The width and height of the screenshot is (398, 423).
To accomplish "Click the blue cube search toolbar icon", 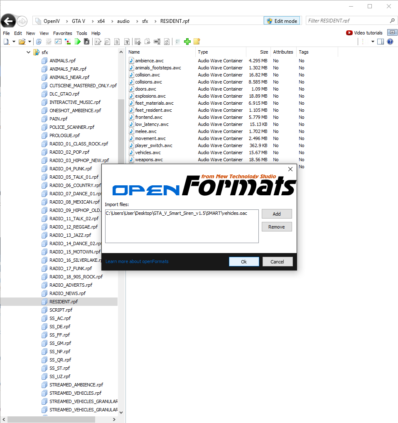I will coord(39,42).
